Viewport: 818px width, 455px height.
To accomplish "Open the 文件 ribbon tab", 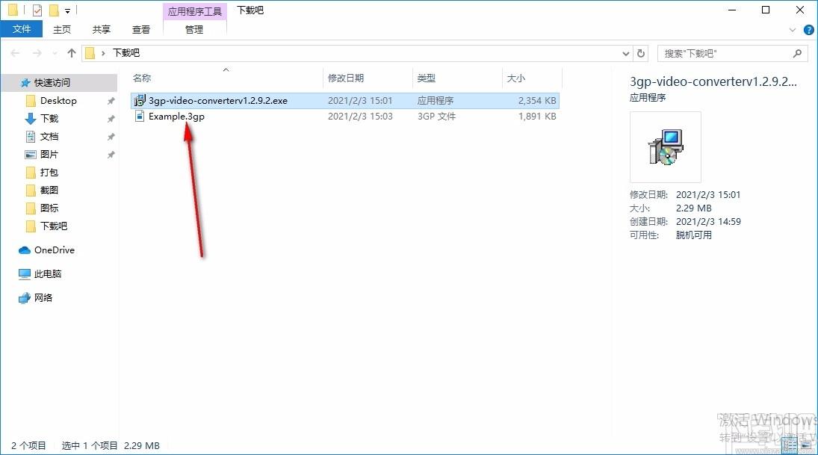I will point(21,29).
